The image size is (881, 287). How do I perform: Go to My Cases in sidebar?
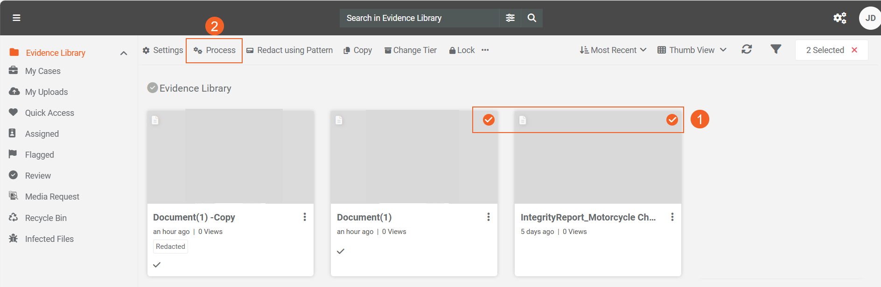coord(42,71)
